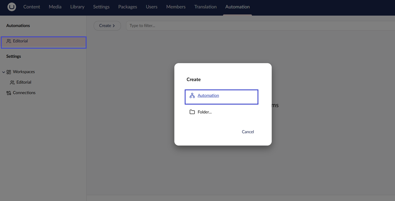
Task: Focus the Type to filter field
Action: (x=260, y=26)
